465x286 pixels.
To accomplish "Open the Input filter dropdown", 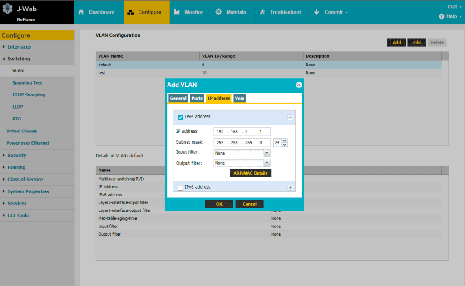I will coord(267,153).
